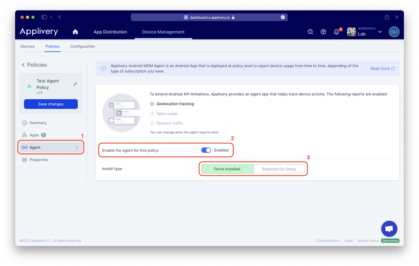Toggle Enable the agent for this policy switch
Viewport: 419px width, 266px height.
pos(206,150)
